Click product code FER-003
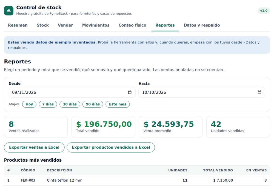 (x=28, y=180)
